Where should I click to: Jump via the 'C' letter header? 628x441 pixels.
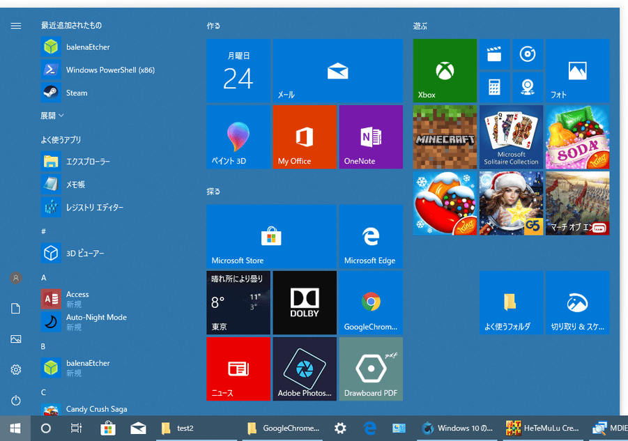point(43,392)
